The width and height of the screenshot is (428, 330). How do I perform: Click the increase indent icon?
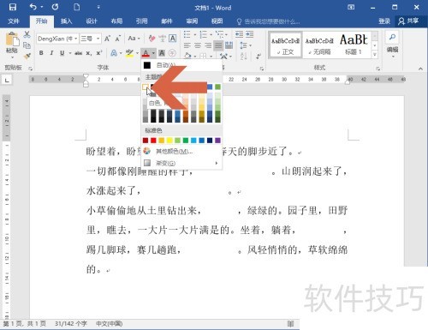coord(250,34)
